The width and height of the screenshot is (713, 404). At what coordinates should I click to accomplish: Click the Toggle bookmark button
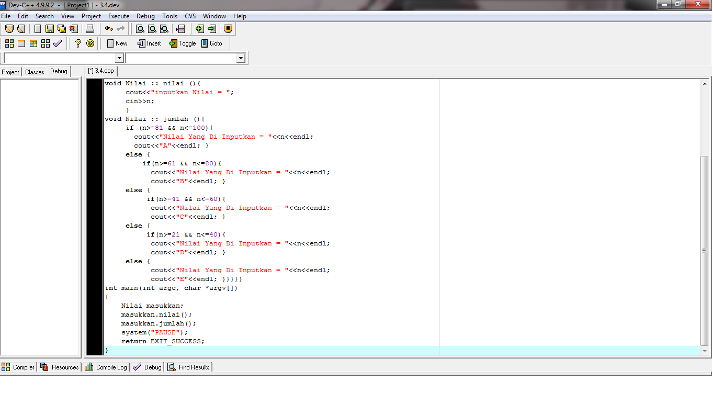(x=183, y=43)
